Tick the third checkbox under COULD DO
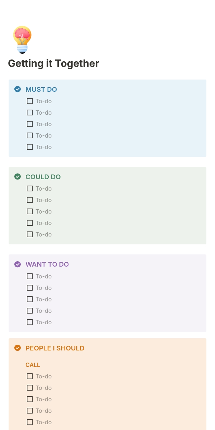 pyautogui.click(x=30, y=211)
